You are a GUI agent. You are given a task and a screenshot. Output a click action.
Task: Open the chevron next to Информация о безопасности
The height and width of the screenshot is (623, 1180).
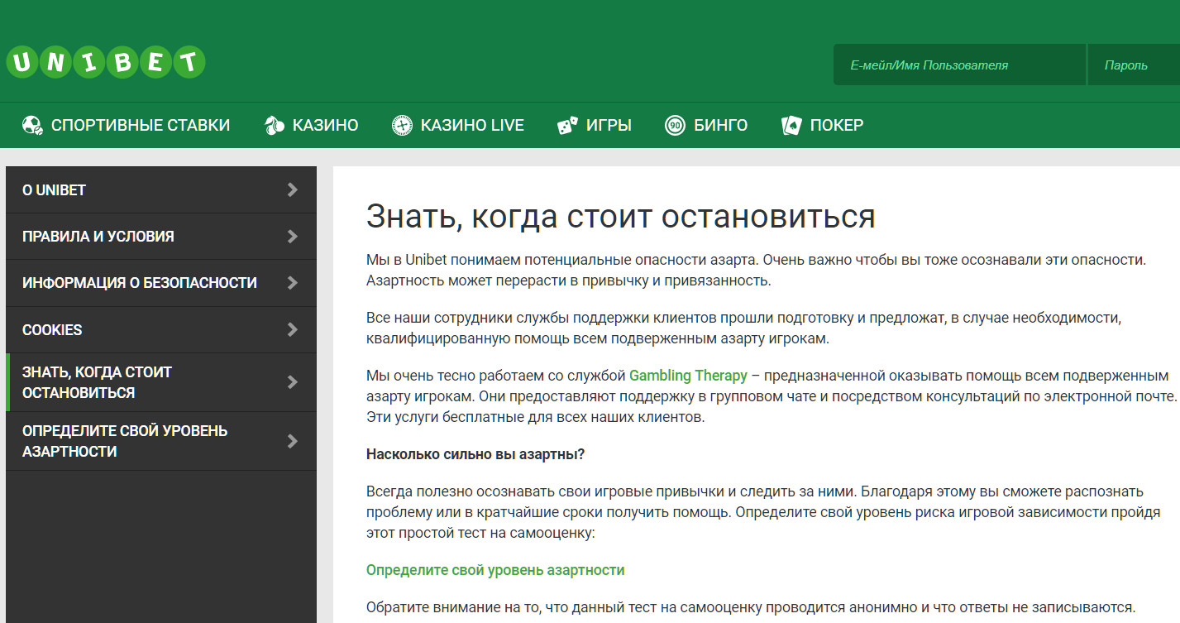tap(293, 282)
